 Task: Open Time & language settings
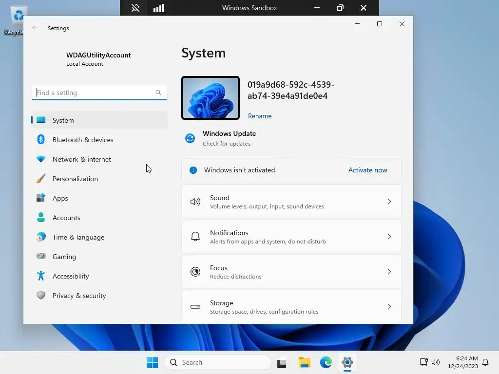tap(99, 237)
